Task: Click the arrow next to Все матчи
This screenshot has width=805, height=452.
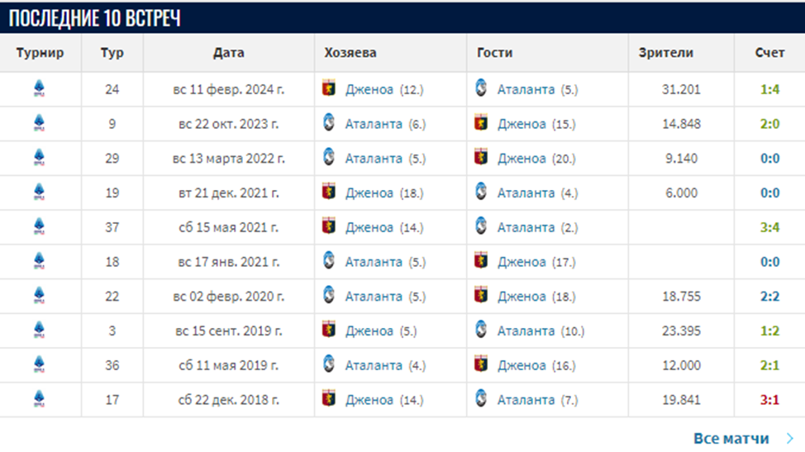Action: pyautogui.click(x=790, y=439)
